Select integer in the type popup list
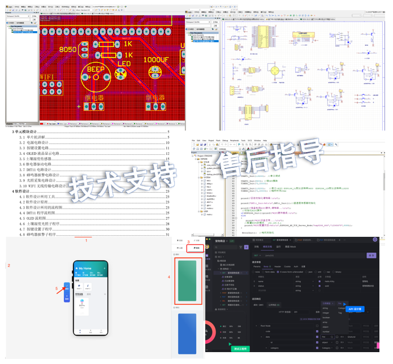This screenshot has height=364, width=393. (326, 313)
